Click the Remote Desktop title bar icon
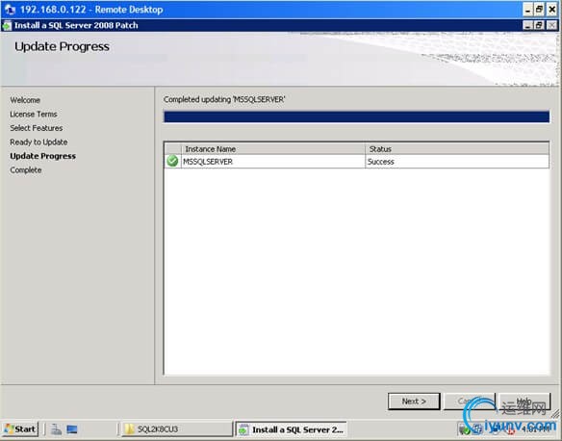The width and height of the screenshot is (562, 441). pyautogui.click(x=10, y=10)
